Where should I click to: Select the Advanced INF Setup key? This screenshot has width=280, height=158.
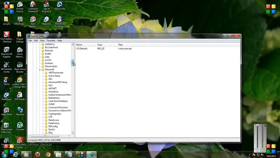(x=58, y=82)
